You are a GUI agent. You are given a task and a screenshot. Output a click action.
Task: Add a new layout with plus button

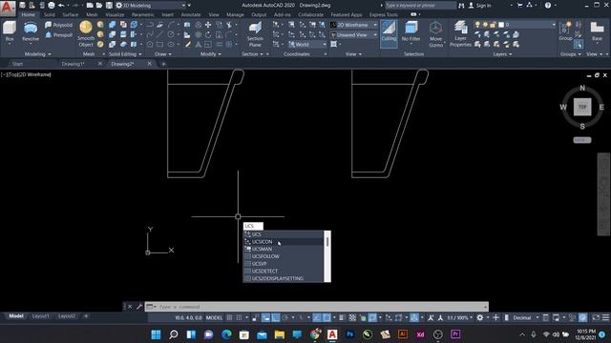click(x=86, y=316)
